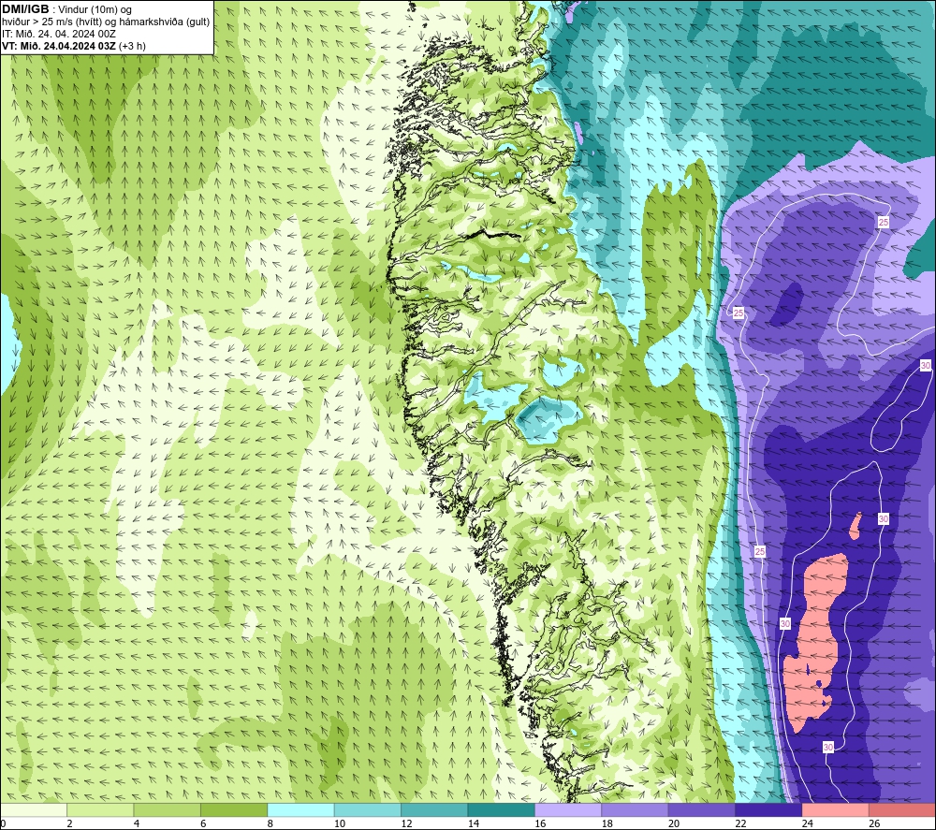936x830 pixels.
Task: Select the 22–24 m/s deep indigo legend swatch
Action: 768,809
